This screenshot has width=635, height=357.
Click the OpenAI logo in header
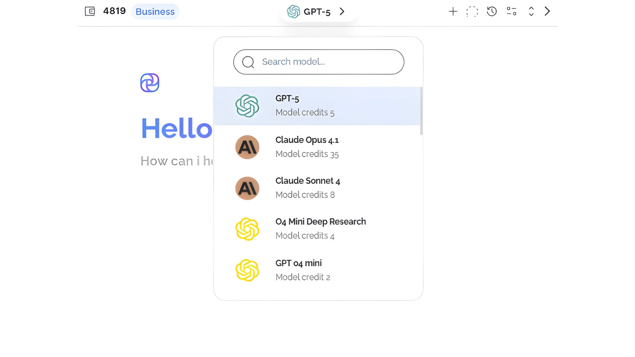coord(293,12)
